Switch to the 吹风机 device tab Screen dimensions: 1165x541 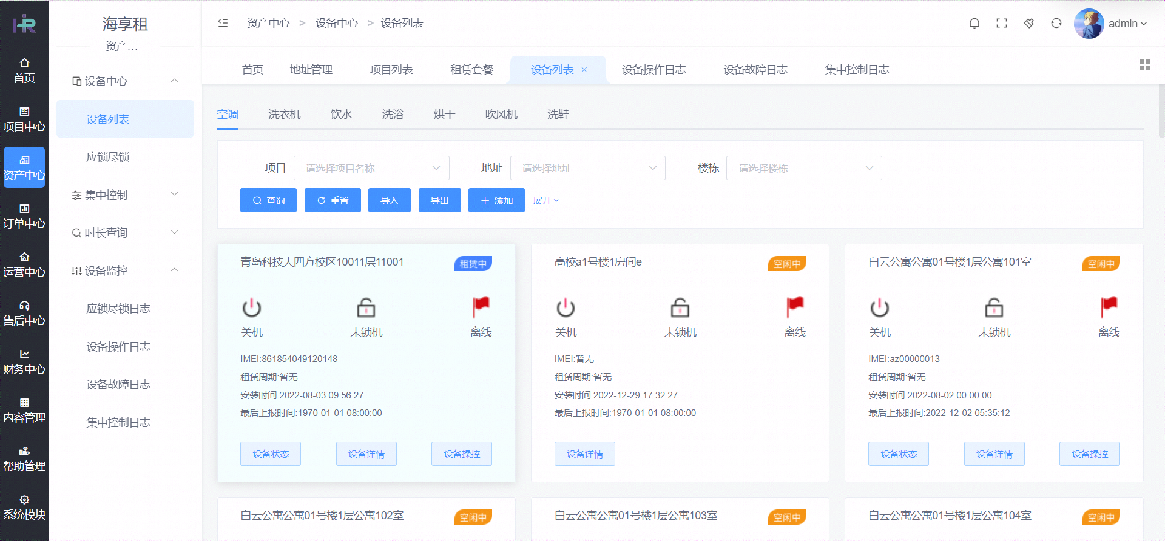(501, 114)
